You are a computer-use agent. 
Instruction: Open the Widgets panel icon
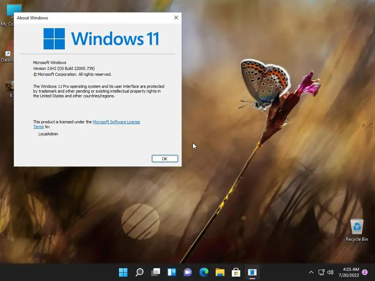171,272
